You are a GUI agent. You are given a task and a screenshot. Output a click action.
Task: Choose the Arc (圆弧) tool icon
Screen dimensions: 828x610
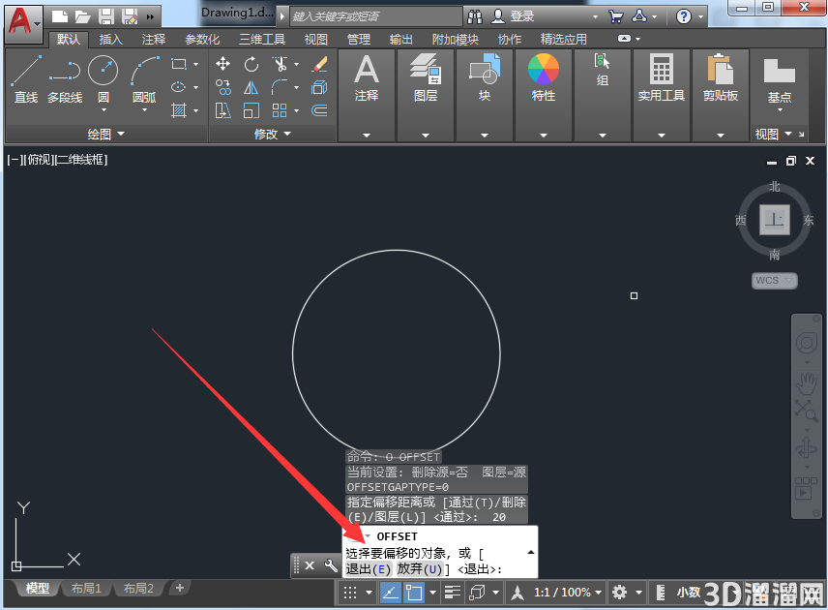point(145,71)
